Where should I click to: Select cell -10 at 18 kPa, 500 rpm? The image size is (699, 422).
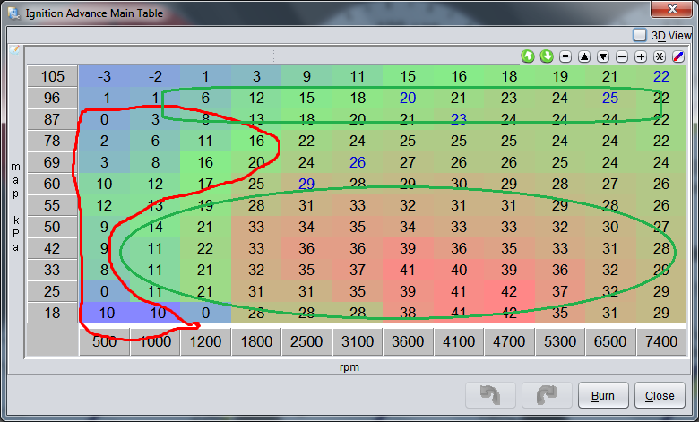[x=104, y=313]
